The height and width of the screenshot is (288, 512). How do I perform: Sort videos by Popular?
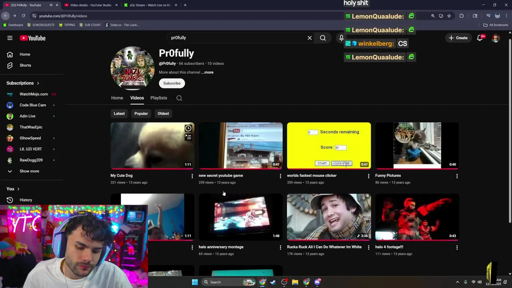point(141,114)
